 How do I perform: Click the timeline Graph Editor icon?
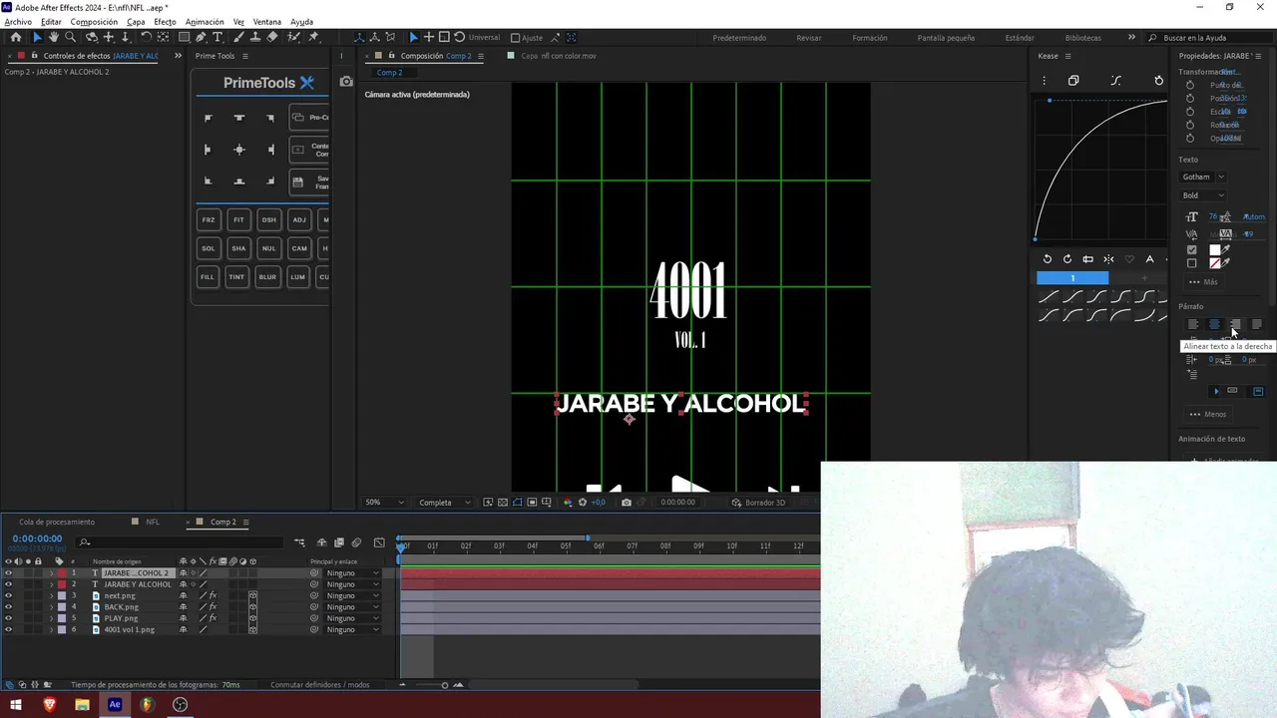379,542
